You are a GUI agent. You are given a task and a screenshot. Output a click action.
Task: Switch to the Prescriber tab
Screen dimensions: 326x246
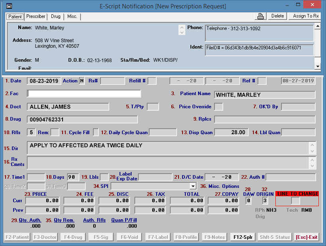click(x=36, y=16)
